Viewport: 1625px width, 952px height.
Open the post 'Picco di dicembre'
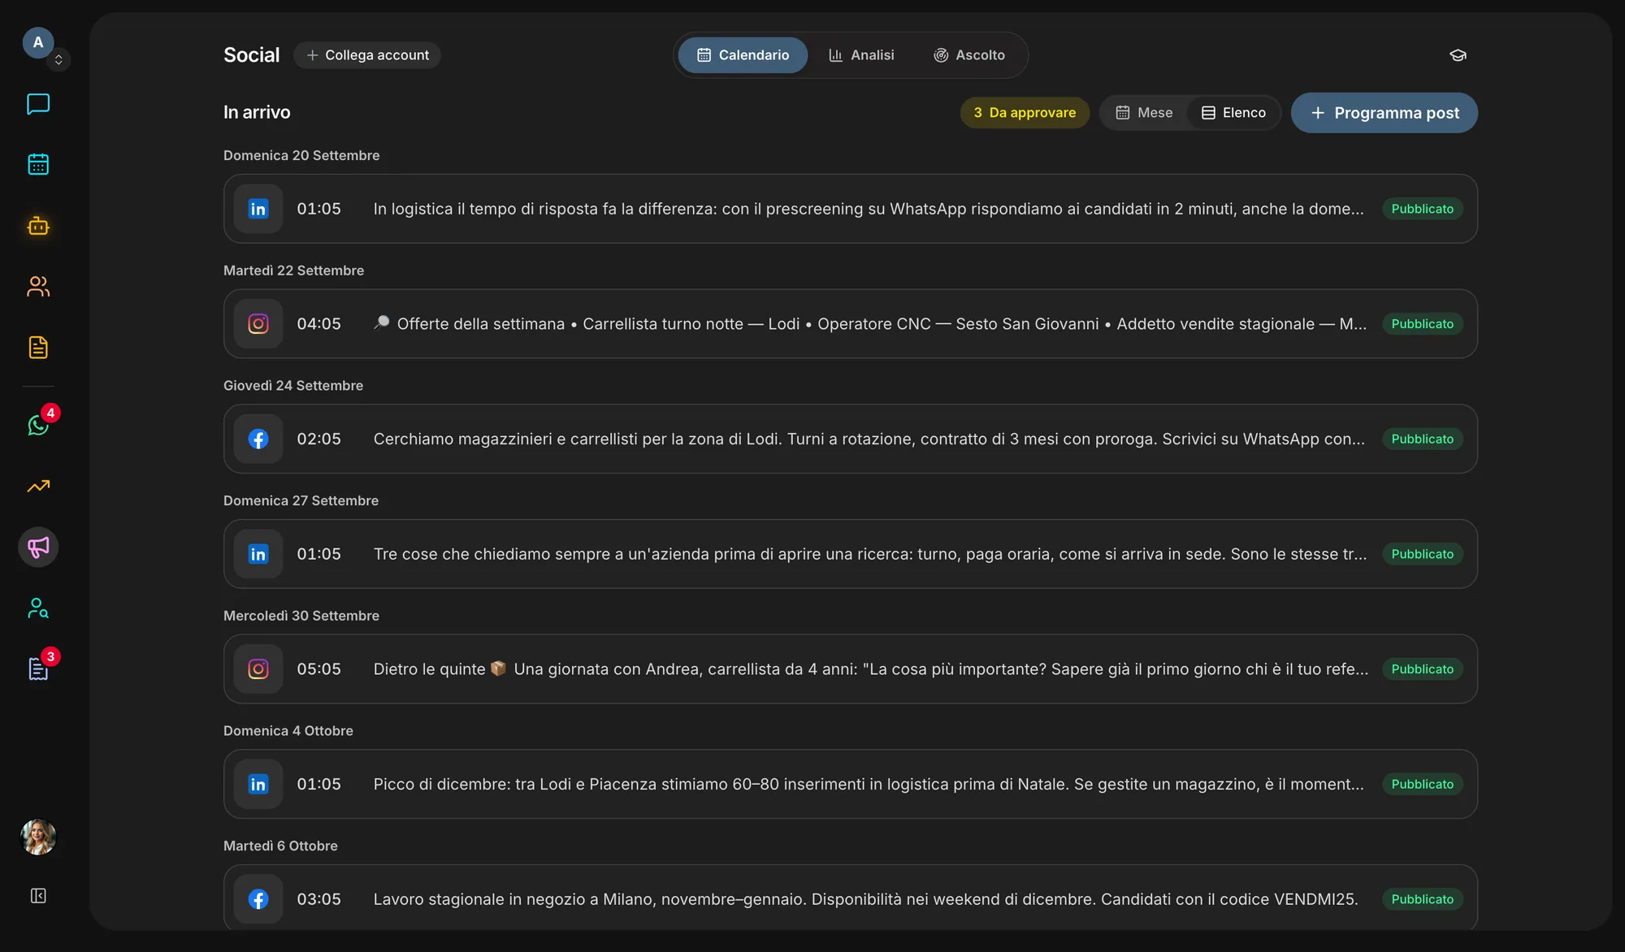point(851,784)
